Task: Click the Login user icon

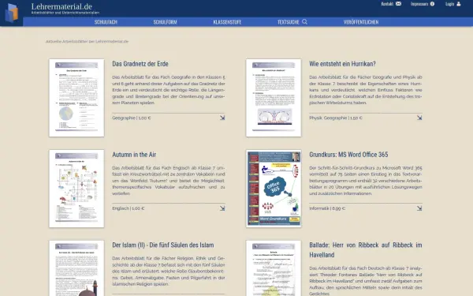Action: click(x=459, y=4)
